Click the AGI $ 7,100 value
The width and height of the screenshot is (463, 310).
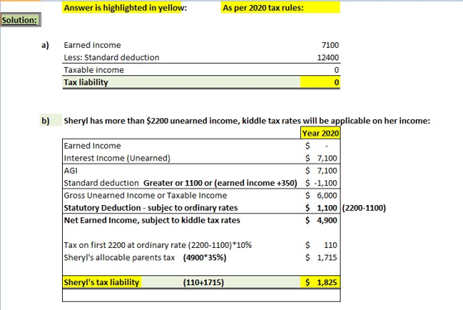coord(321,170)
